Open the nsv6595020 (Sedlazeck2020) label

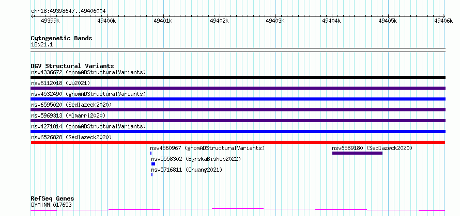click(71, 105)
